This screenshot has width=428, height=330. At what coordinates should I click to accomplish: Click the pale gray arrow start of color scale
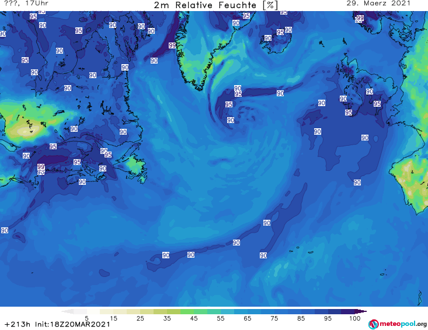tap(67, 311)
